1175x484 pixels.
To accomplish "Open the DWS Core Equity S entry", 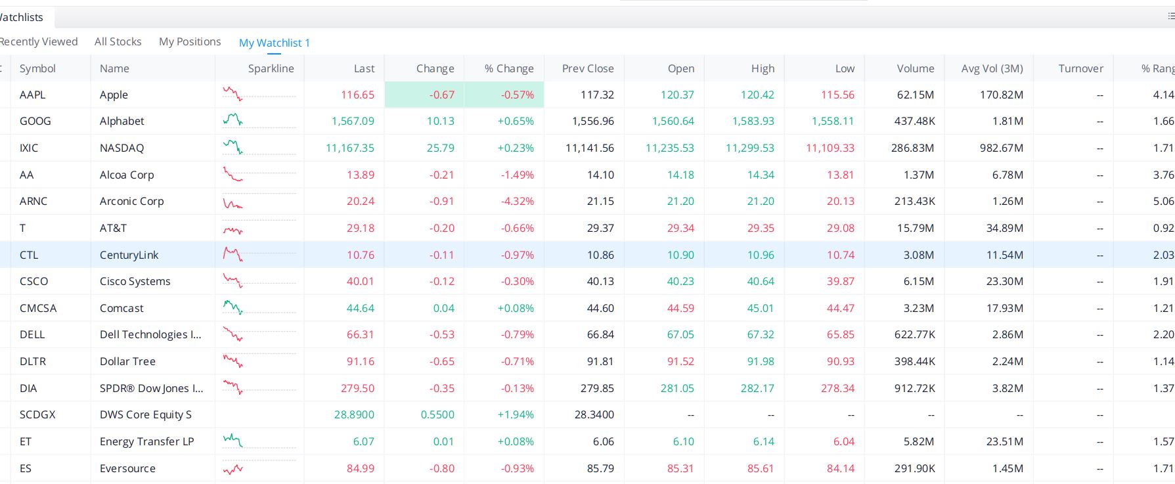I will coord(146,414).
